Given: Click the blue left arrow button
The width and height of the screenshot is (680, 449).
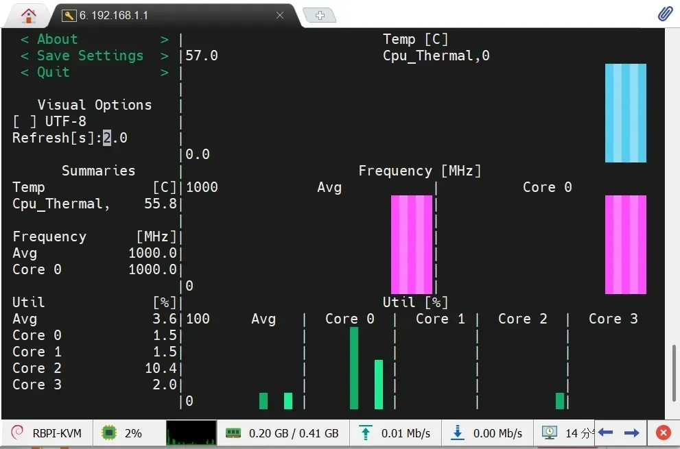Looking at the screenshot, I should 605,432.
